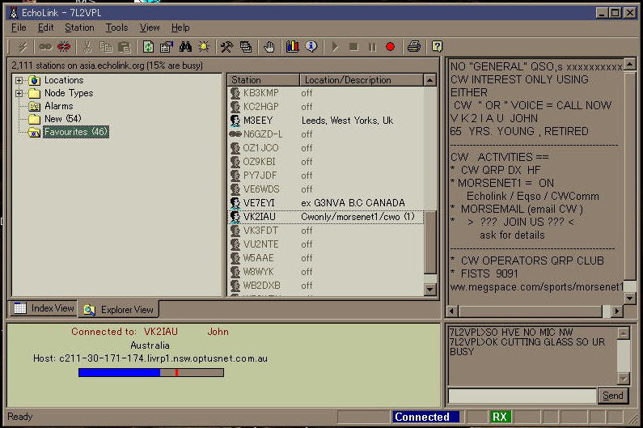The width and height of the screenshot is (643, 428).
Task: Select station PY7JDF in the list
Action: 326,176
